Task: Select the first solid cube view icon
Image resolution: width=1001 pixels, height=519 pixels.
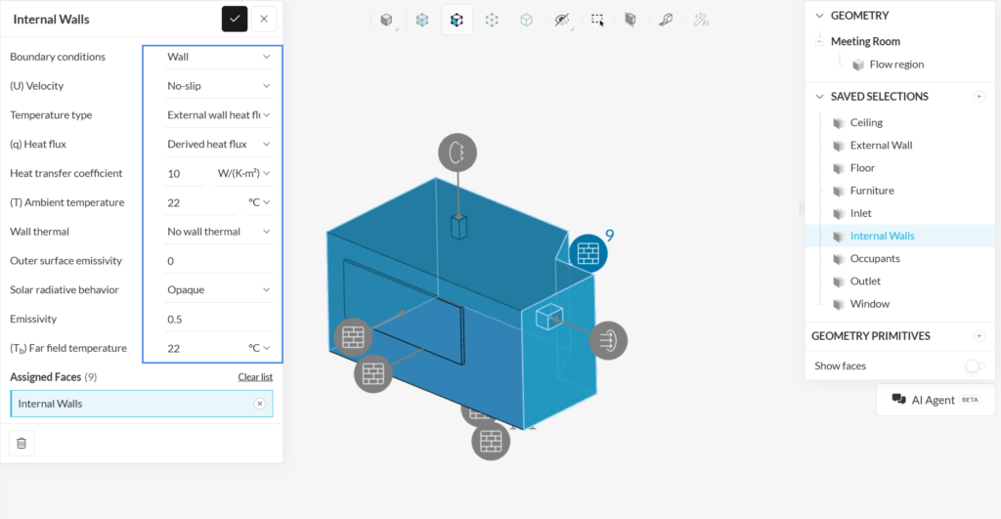Action: click(x=386, y=20)
